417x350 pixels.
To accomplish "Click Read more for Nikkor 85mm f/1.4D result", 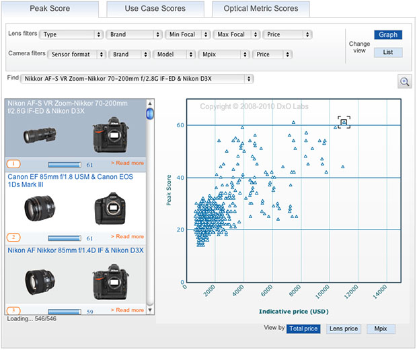I will (x=127, y=310).
